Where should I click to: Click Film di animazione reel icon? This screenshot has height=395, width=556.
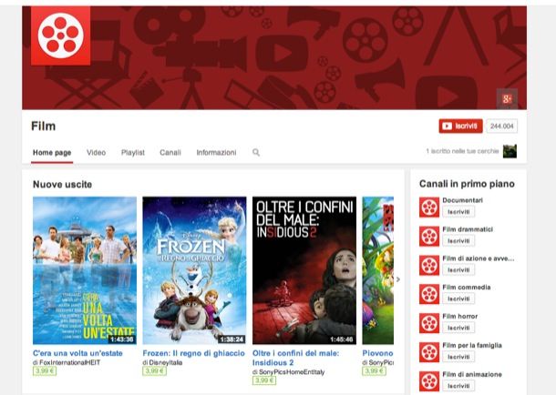429,381
